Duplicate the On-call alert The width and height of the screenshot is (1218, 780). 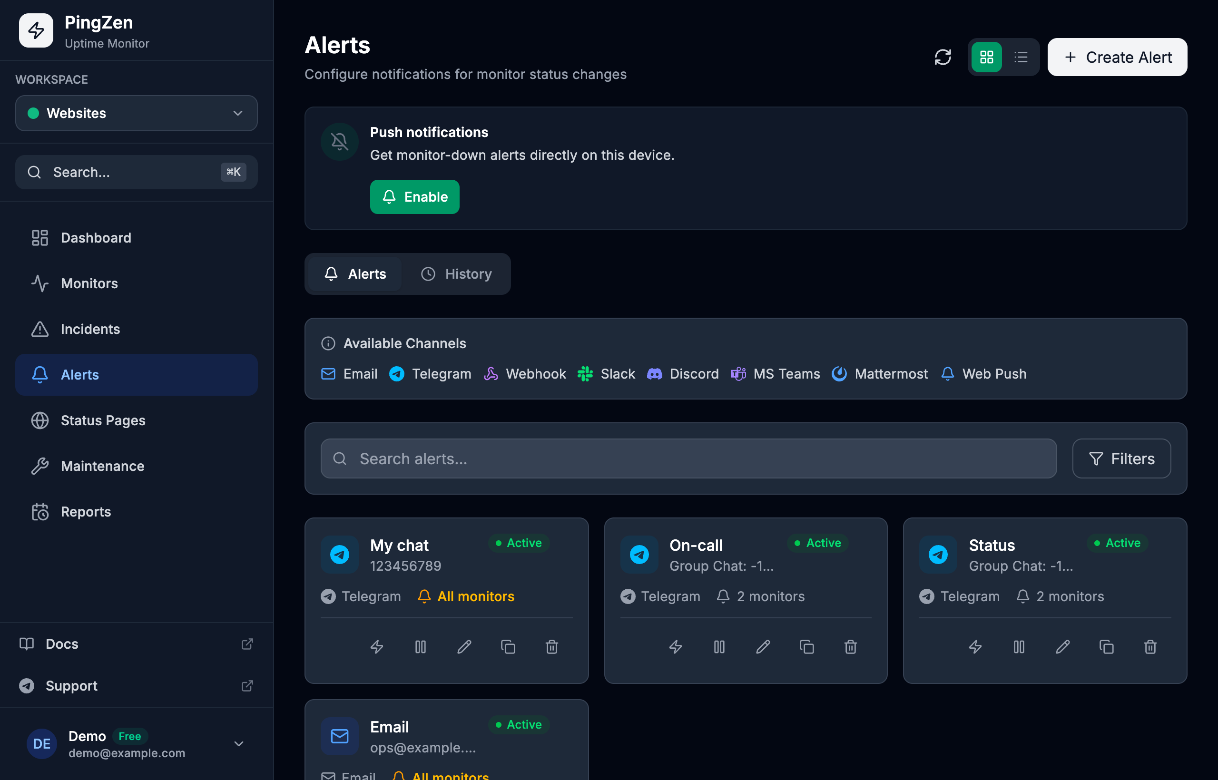[806, 647]
